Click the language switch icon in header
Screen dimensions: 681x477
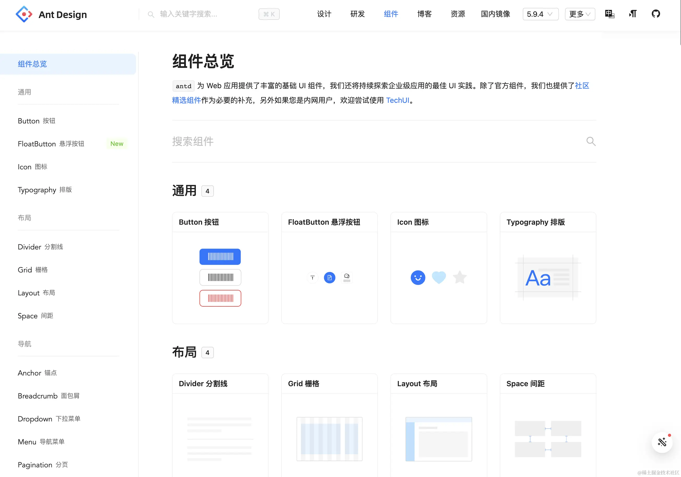pos(609,14)
